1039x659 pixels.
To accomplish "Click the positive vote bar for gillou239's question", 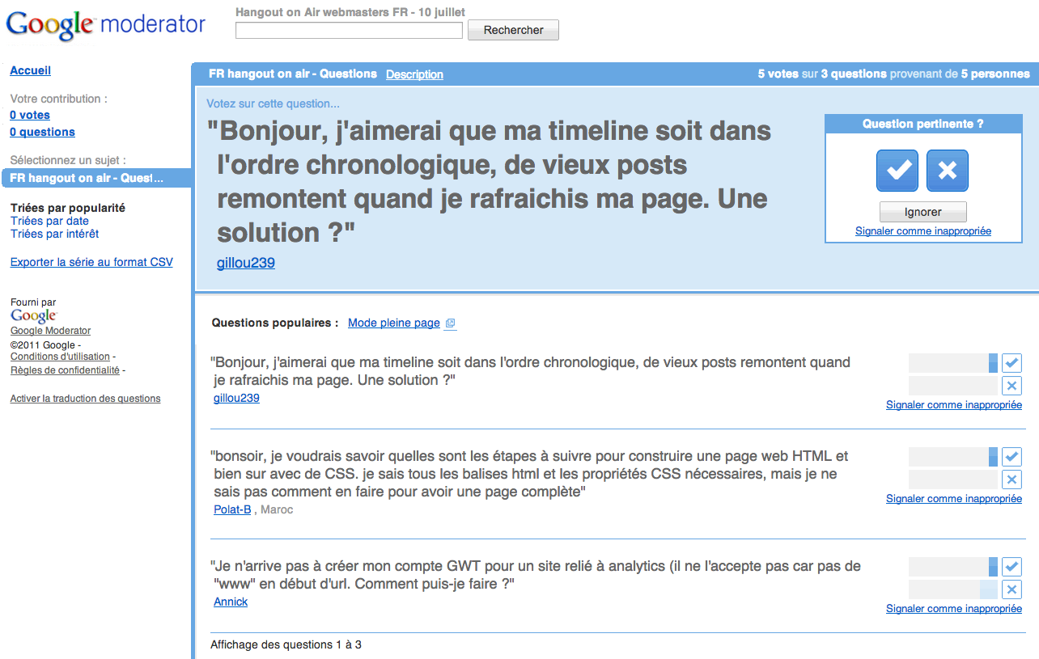I will point(953,363).
